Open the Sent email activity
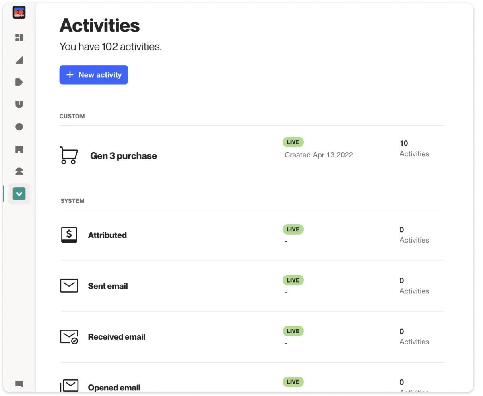Screen dimensions: 483x396 (108, 286)
